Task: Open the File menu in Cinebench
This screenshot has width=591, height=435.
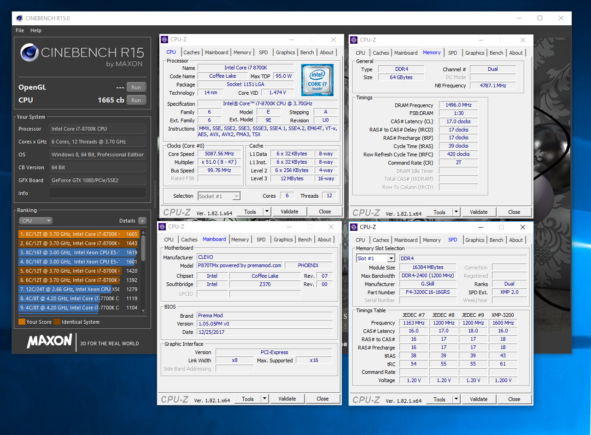Action: pos(20,30)
